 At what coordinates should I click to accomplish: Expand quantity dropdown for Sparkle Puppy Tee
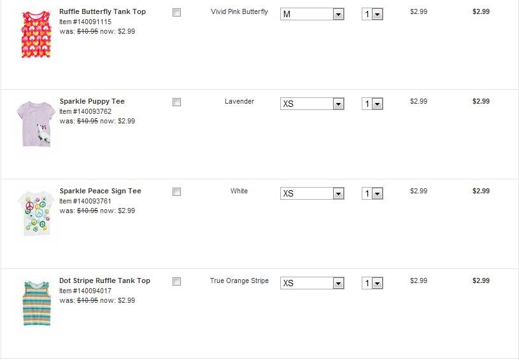pyautogui.click(x=373, y=104)
